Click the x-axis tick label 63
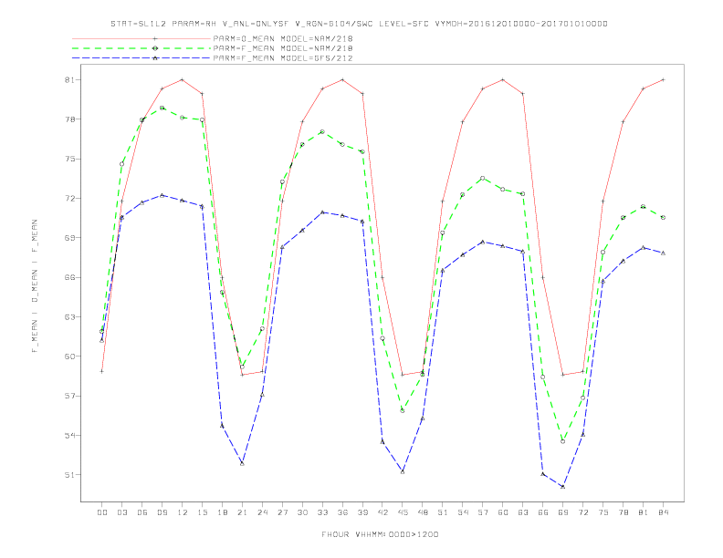723x558 pixels. (x=523, y=512)
